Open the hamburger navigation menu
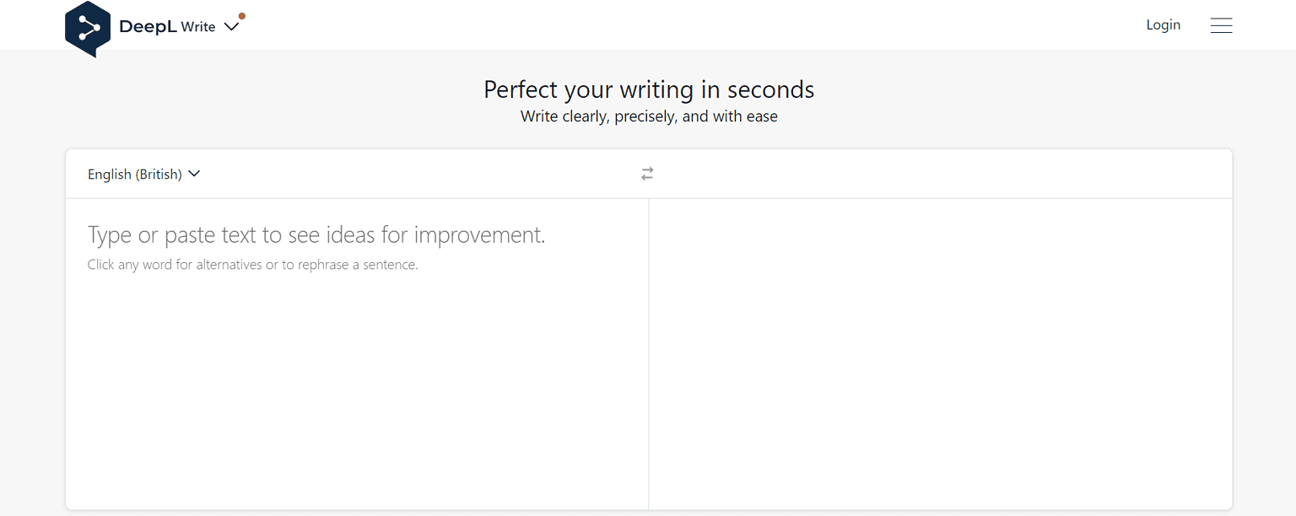Screen dimensions: 1296x516 1221,25
